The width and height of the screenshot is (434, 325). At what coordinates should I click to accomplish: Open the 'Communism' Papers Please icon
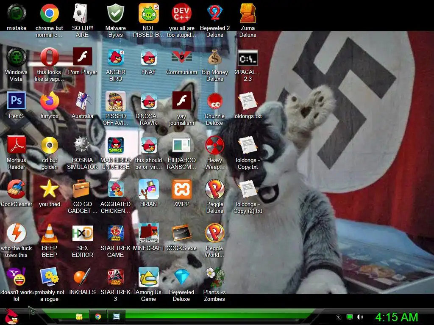181,57
